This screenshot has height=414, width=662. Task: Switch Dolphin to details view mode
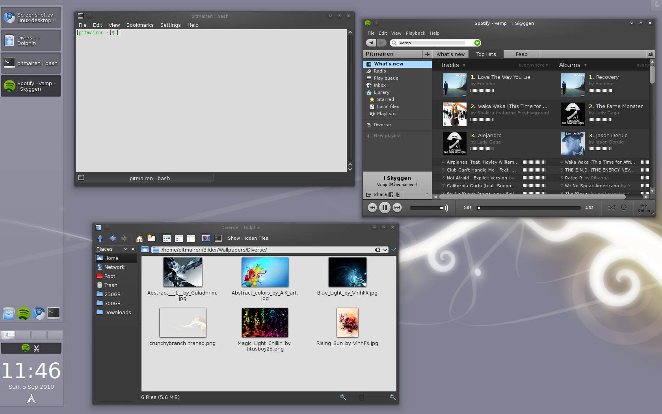(x=179, y=238)
